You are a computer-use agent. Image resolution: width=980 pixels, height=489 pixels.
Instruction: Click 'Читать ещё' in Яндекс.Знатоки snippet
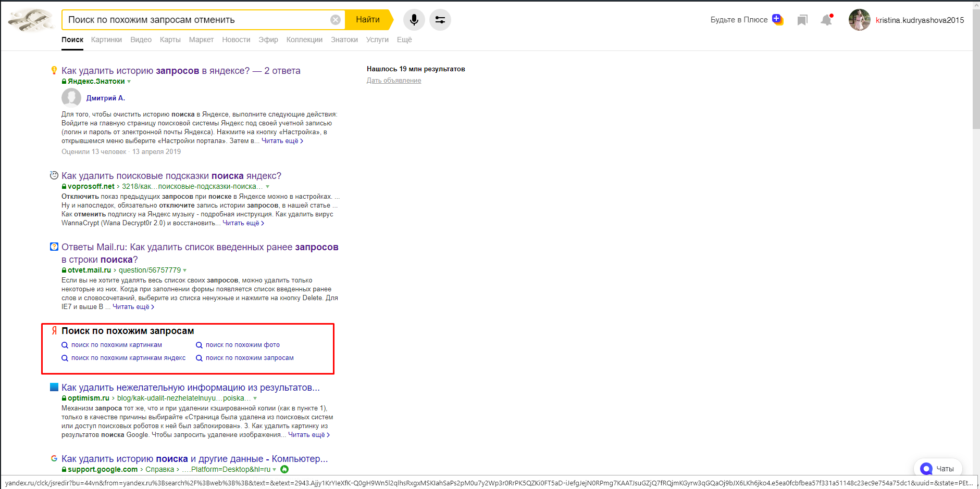pyautogui.click(x=282, y=141)
